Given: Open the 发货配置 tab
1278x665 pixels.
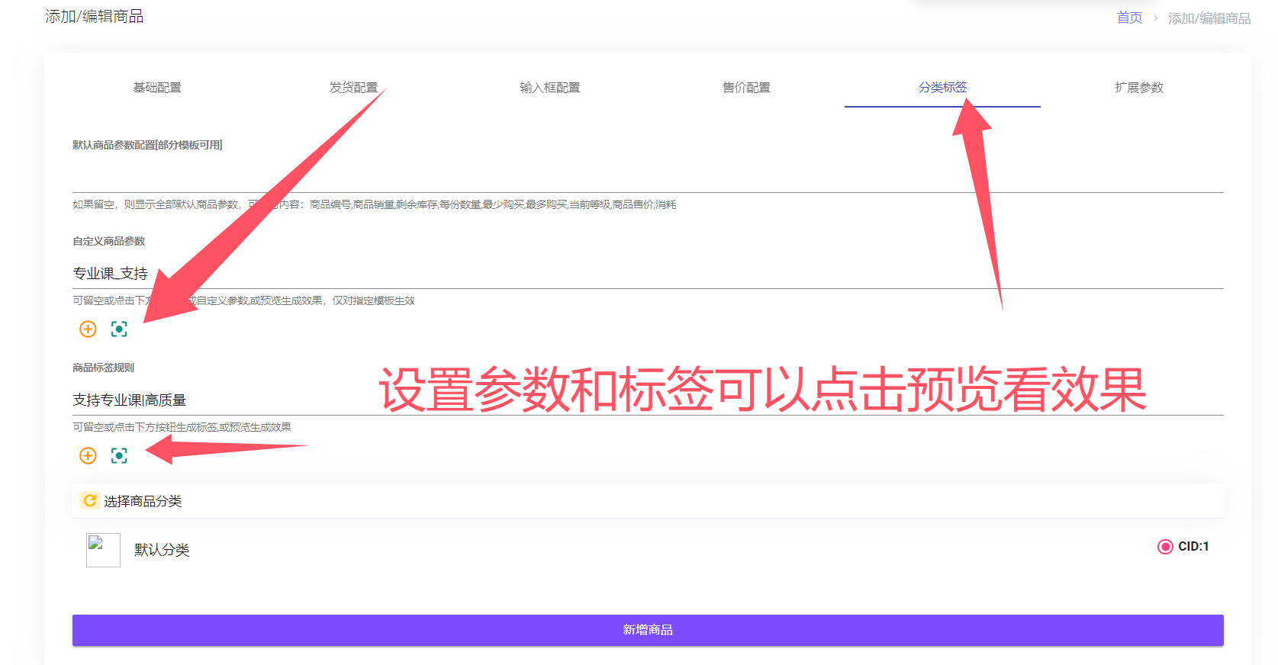Looking at the screenshot, I should click(353, 88).
